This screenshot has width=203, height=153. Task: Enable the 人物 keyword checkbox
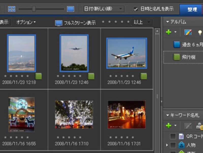(x=173, y=145)
